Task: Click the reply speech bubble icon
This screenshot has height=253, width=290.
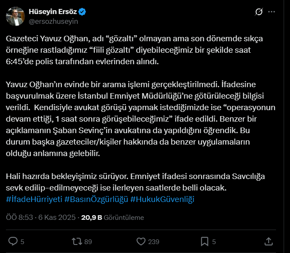Action: point(13,241)
